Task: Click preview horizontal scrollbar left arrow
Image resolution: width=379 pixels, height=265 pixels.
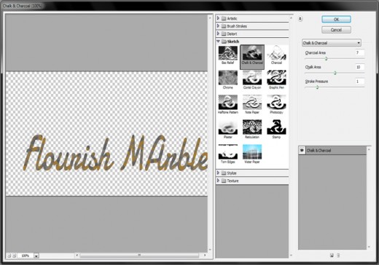Action: pos(77,255)
